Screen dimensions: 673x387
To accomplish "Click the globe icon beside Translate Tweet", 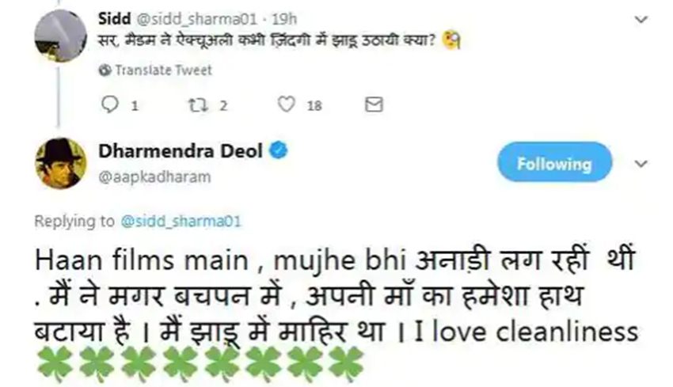I will (105, 70).
